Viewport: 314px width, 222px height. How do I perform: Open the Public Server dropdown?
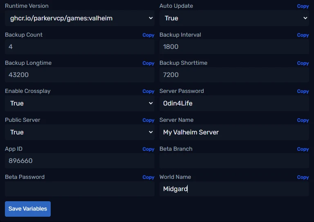pyautogui.click(x=80, y=132)
